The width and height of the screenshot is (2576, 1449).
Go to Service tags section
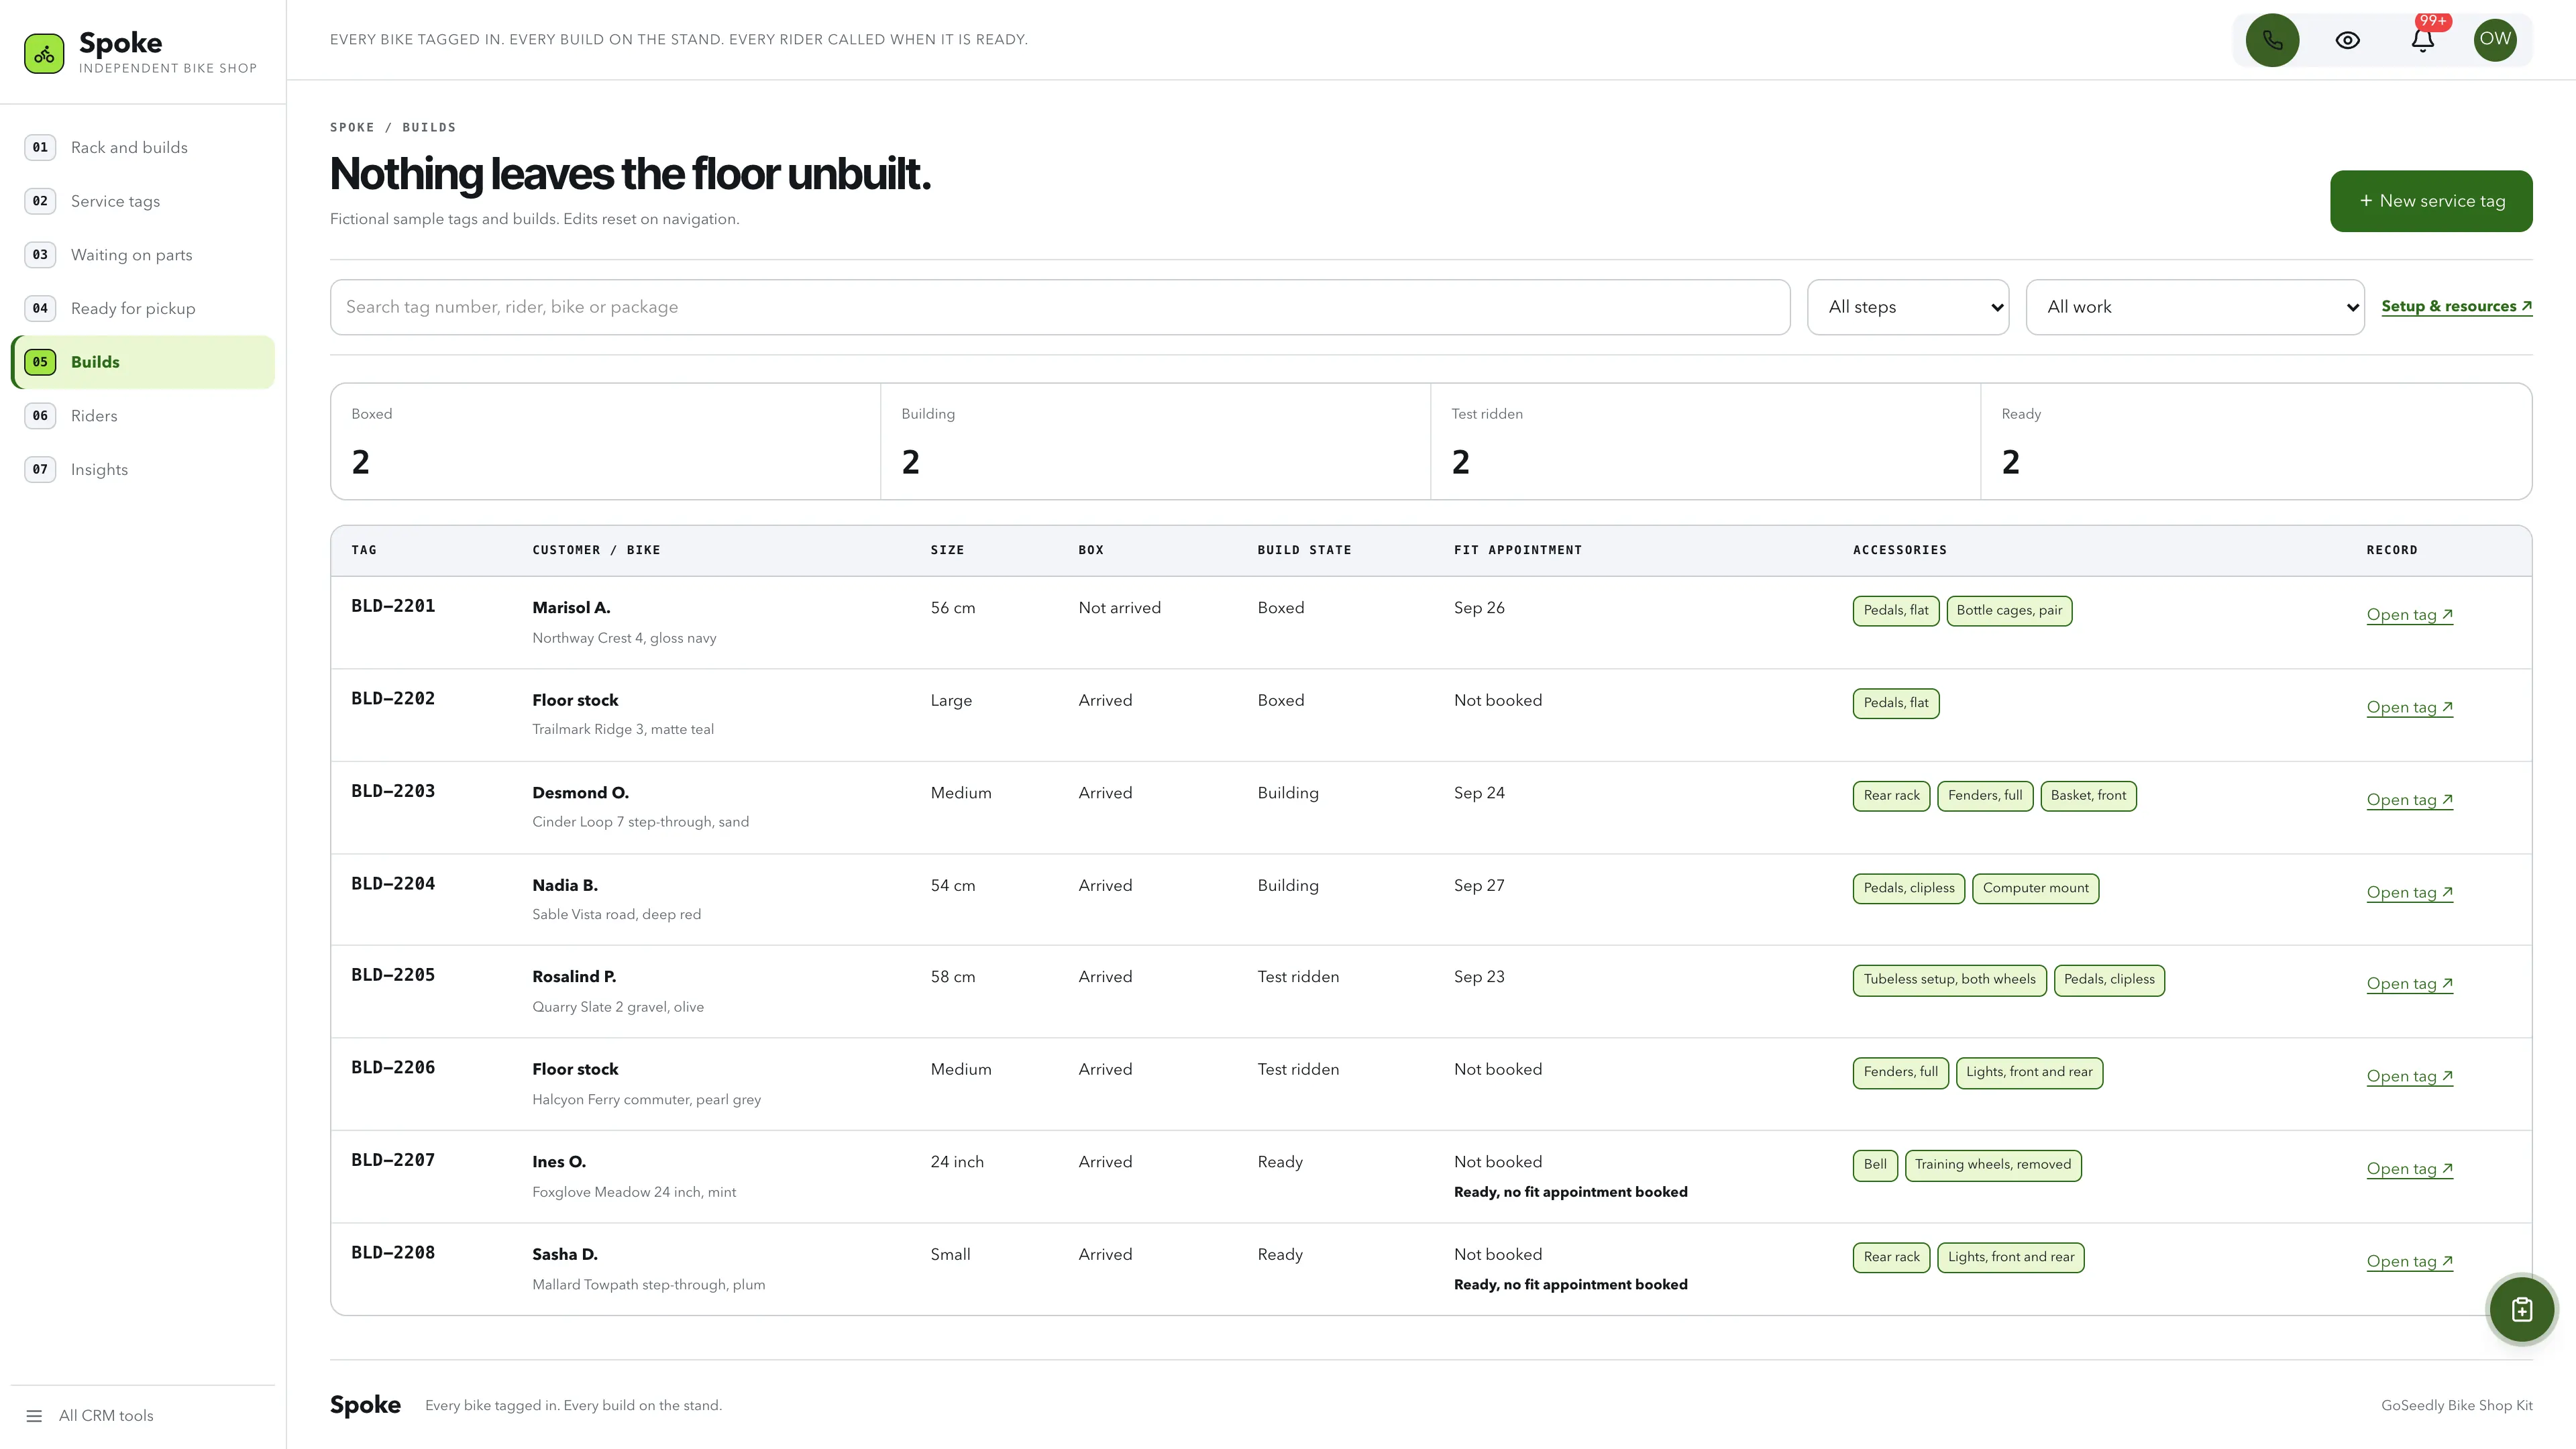(x=142, y=201)
